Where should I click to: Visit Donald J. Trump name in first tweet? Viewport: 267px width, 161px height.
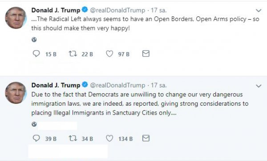tap(56, 10)
